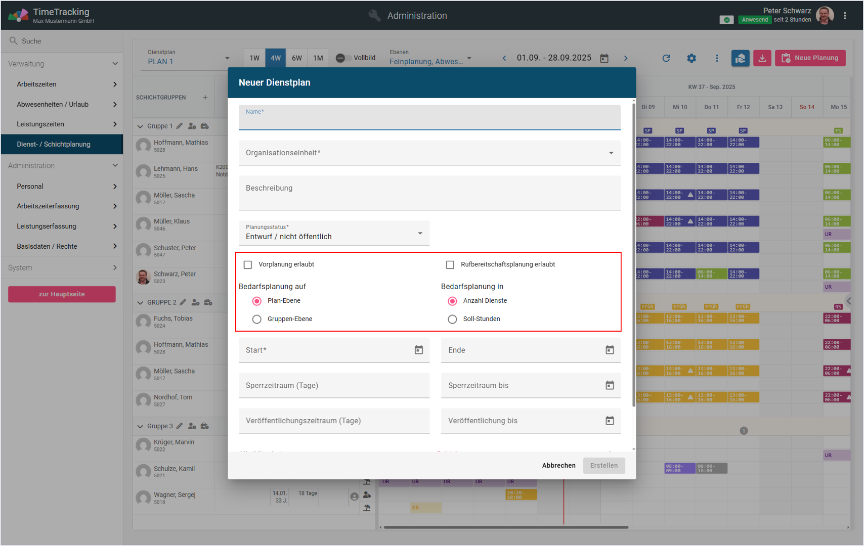The width and height of the screenshot is (864, 546).
Task: Add a Schichtgruppe with the plus icon
Action: (205, 97)
